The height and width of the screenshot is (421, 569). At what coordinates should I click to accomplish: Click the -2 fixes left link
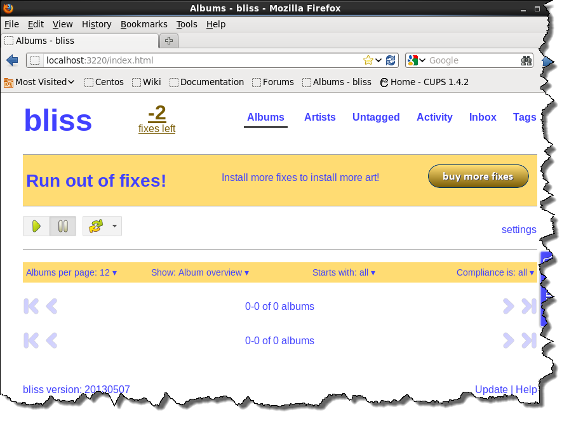click(157, 119)
